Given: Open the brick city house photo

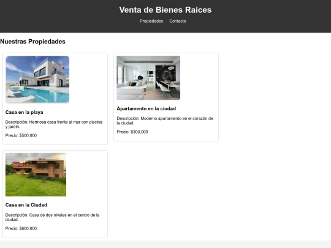Looking at the screenshot, I should click(x=36, y=175).
